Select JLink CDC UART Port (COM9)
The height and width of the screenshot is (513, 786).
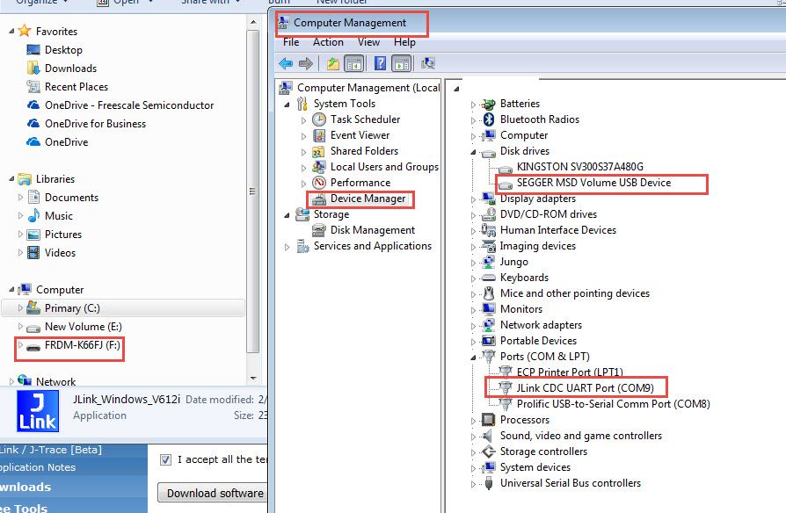(x=585, y=388)
